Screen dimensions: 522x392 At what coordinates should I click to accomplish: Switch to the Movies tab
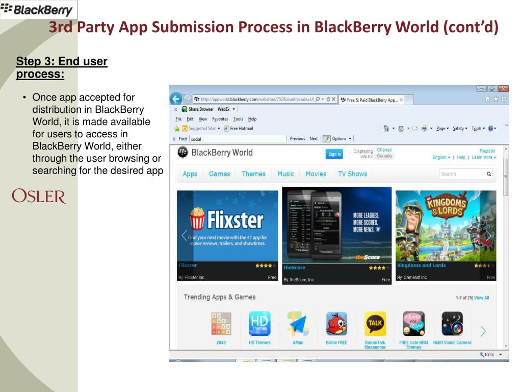point(316,174)
